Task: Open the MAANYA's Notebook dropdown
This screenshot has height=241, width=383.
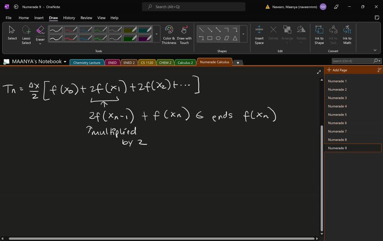Action: [65, 62]
